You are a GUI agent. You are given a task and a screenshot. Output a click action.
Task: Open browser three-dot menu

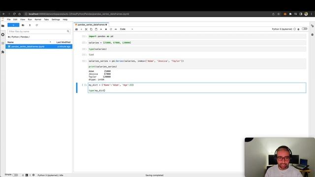coord(312,14)
